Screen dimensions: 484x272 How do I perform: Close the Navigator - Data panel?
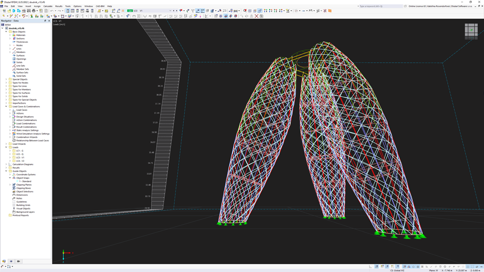49,21
